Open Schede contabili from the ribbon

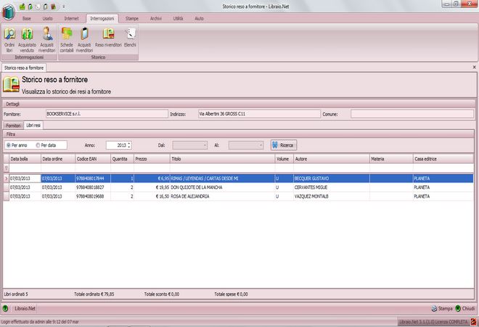[67, 36]
